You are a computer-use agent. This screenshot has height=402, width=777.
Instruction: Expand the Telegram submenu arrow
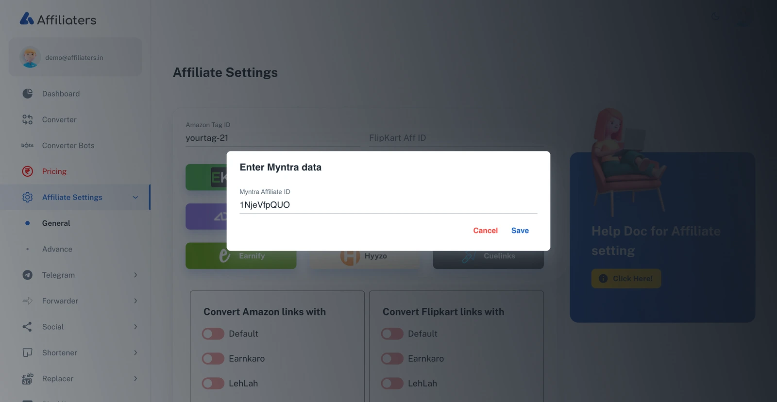coord(135,275)
